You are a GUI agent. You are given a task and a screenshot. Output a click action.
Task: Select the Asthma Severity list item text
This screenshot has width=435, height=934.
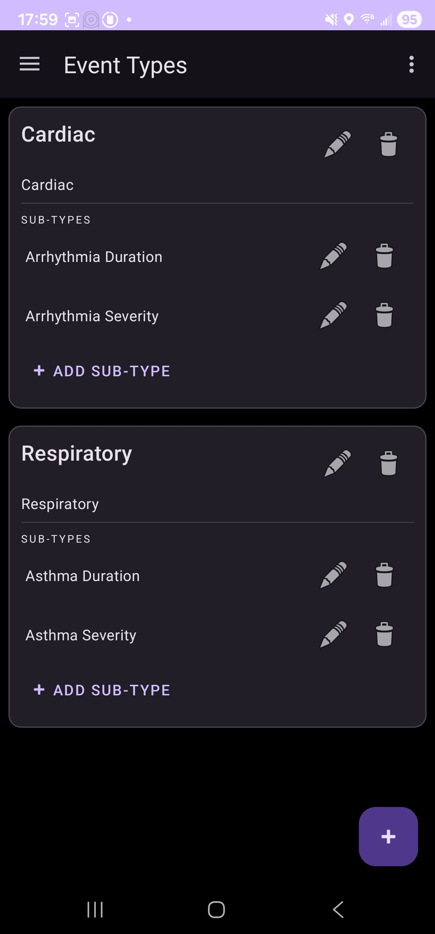coord(81,635)
